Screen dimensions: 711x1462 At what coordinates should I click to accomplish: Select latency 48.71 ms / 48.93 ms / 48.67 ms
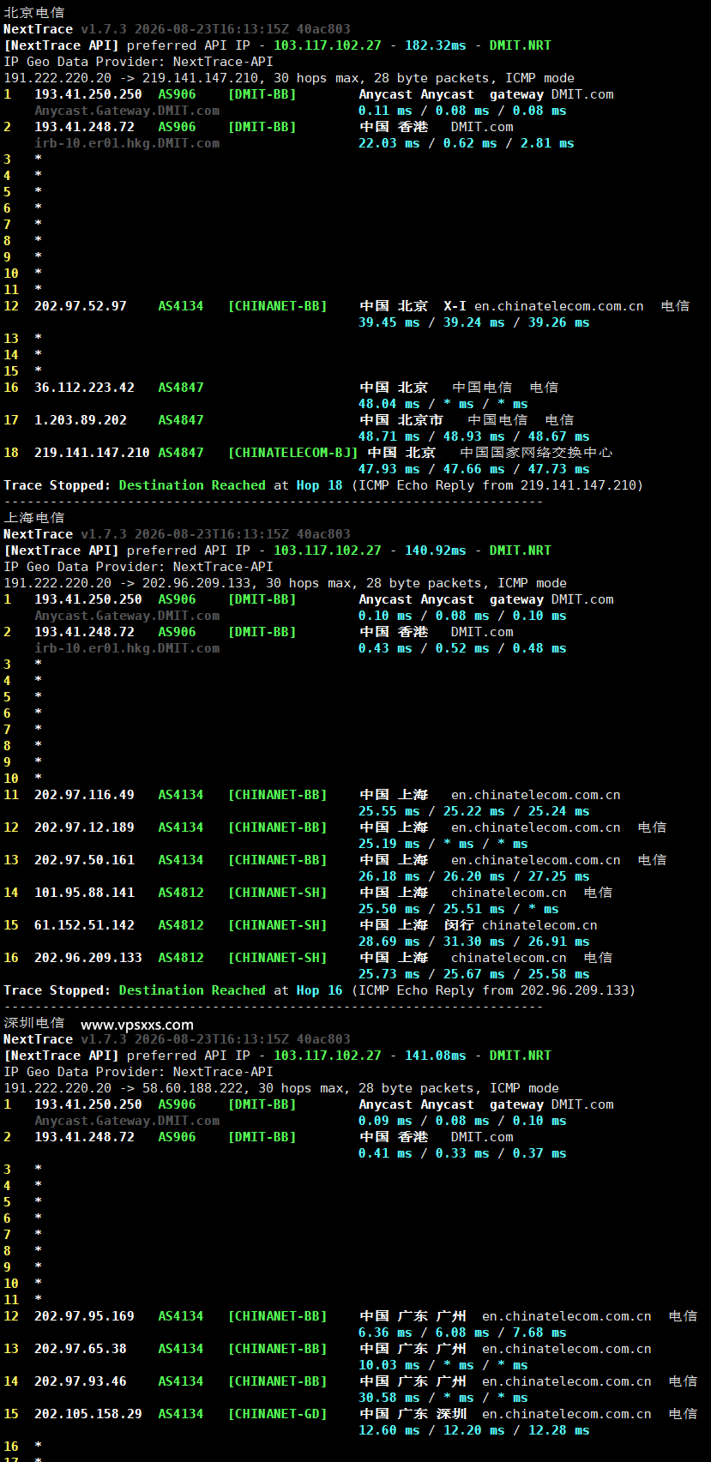[x=474, y=436]
